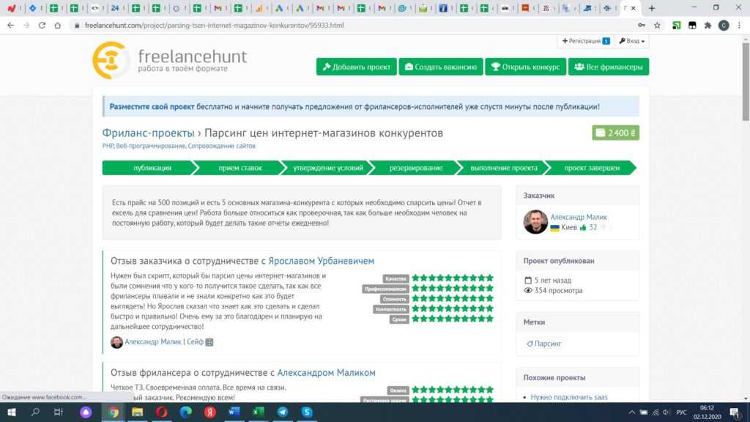This screenshot has height=422, width=750.
Task: Open Ярославом Урбаневичем freelancer profile
Action: tap(321, 261)
